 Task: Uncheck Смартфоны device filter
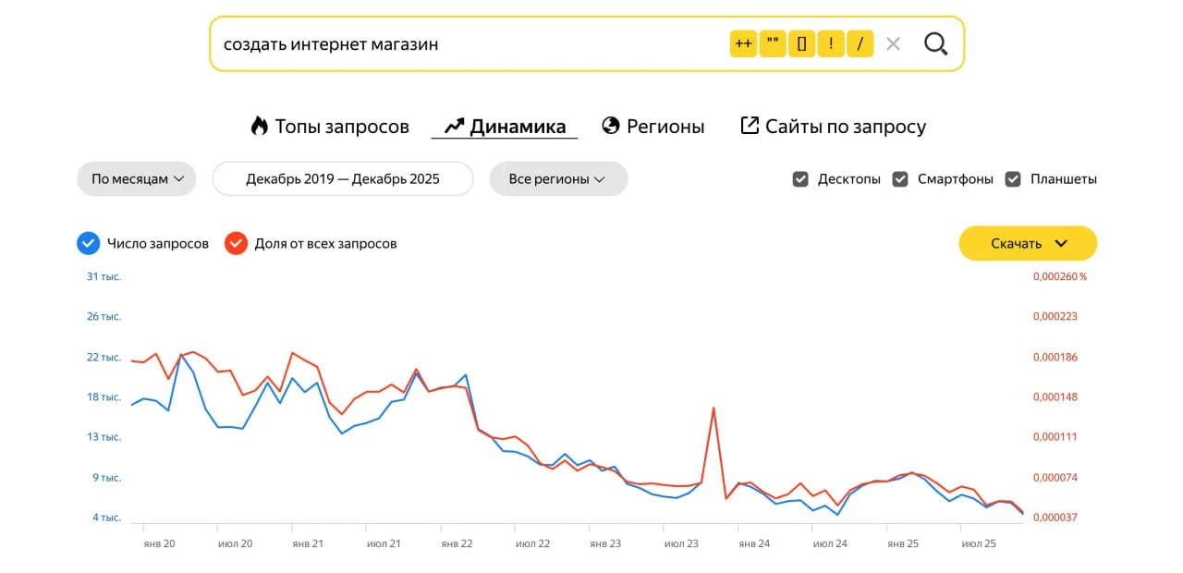pyautogui.click(x=900, y=178)
